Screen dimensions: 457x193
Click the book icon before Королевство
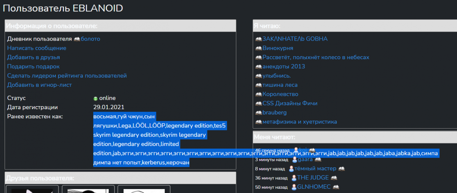258,94
